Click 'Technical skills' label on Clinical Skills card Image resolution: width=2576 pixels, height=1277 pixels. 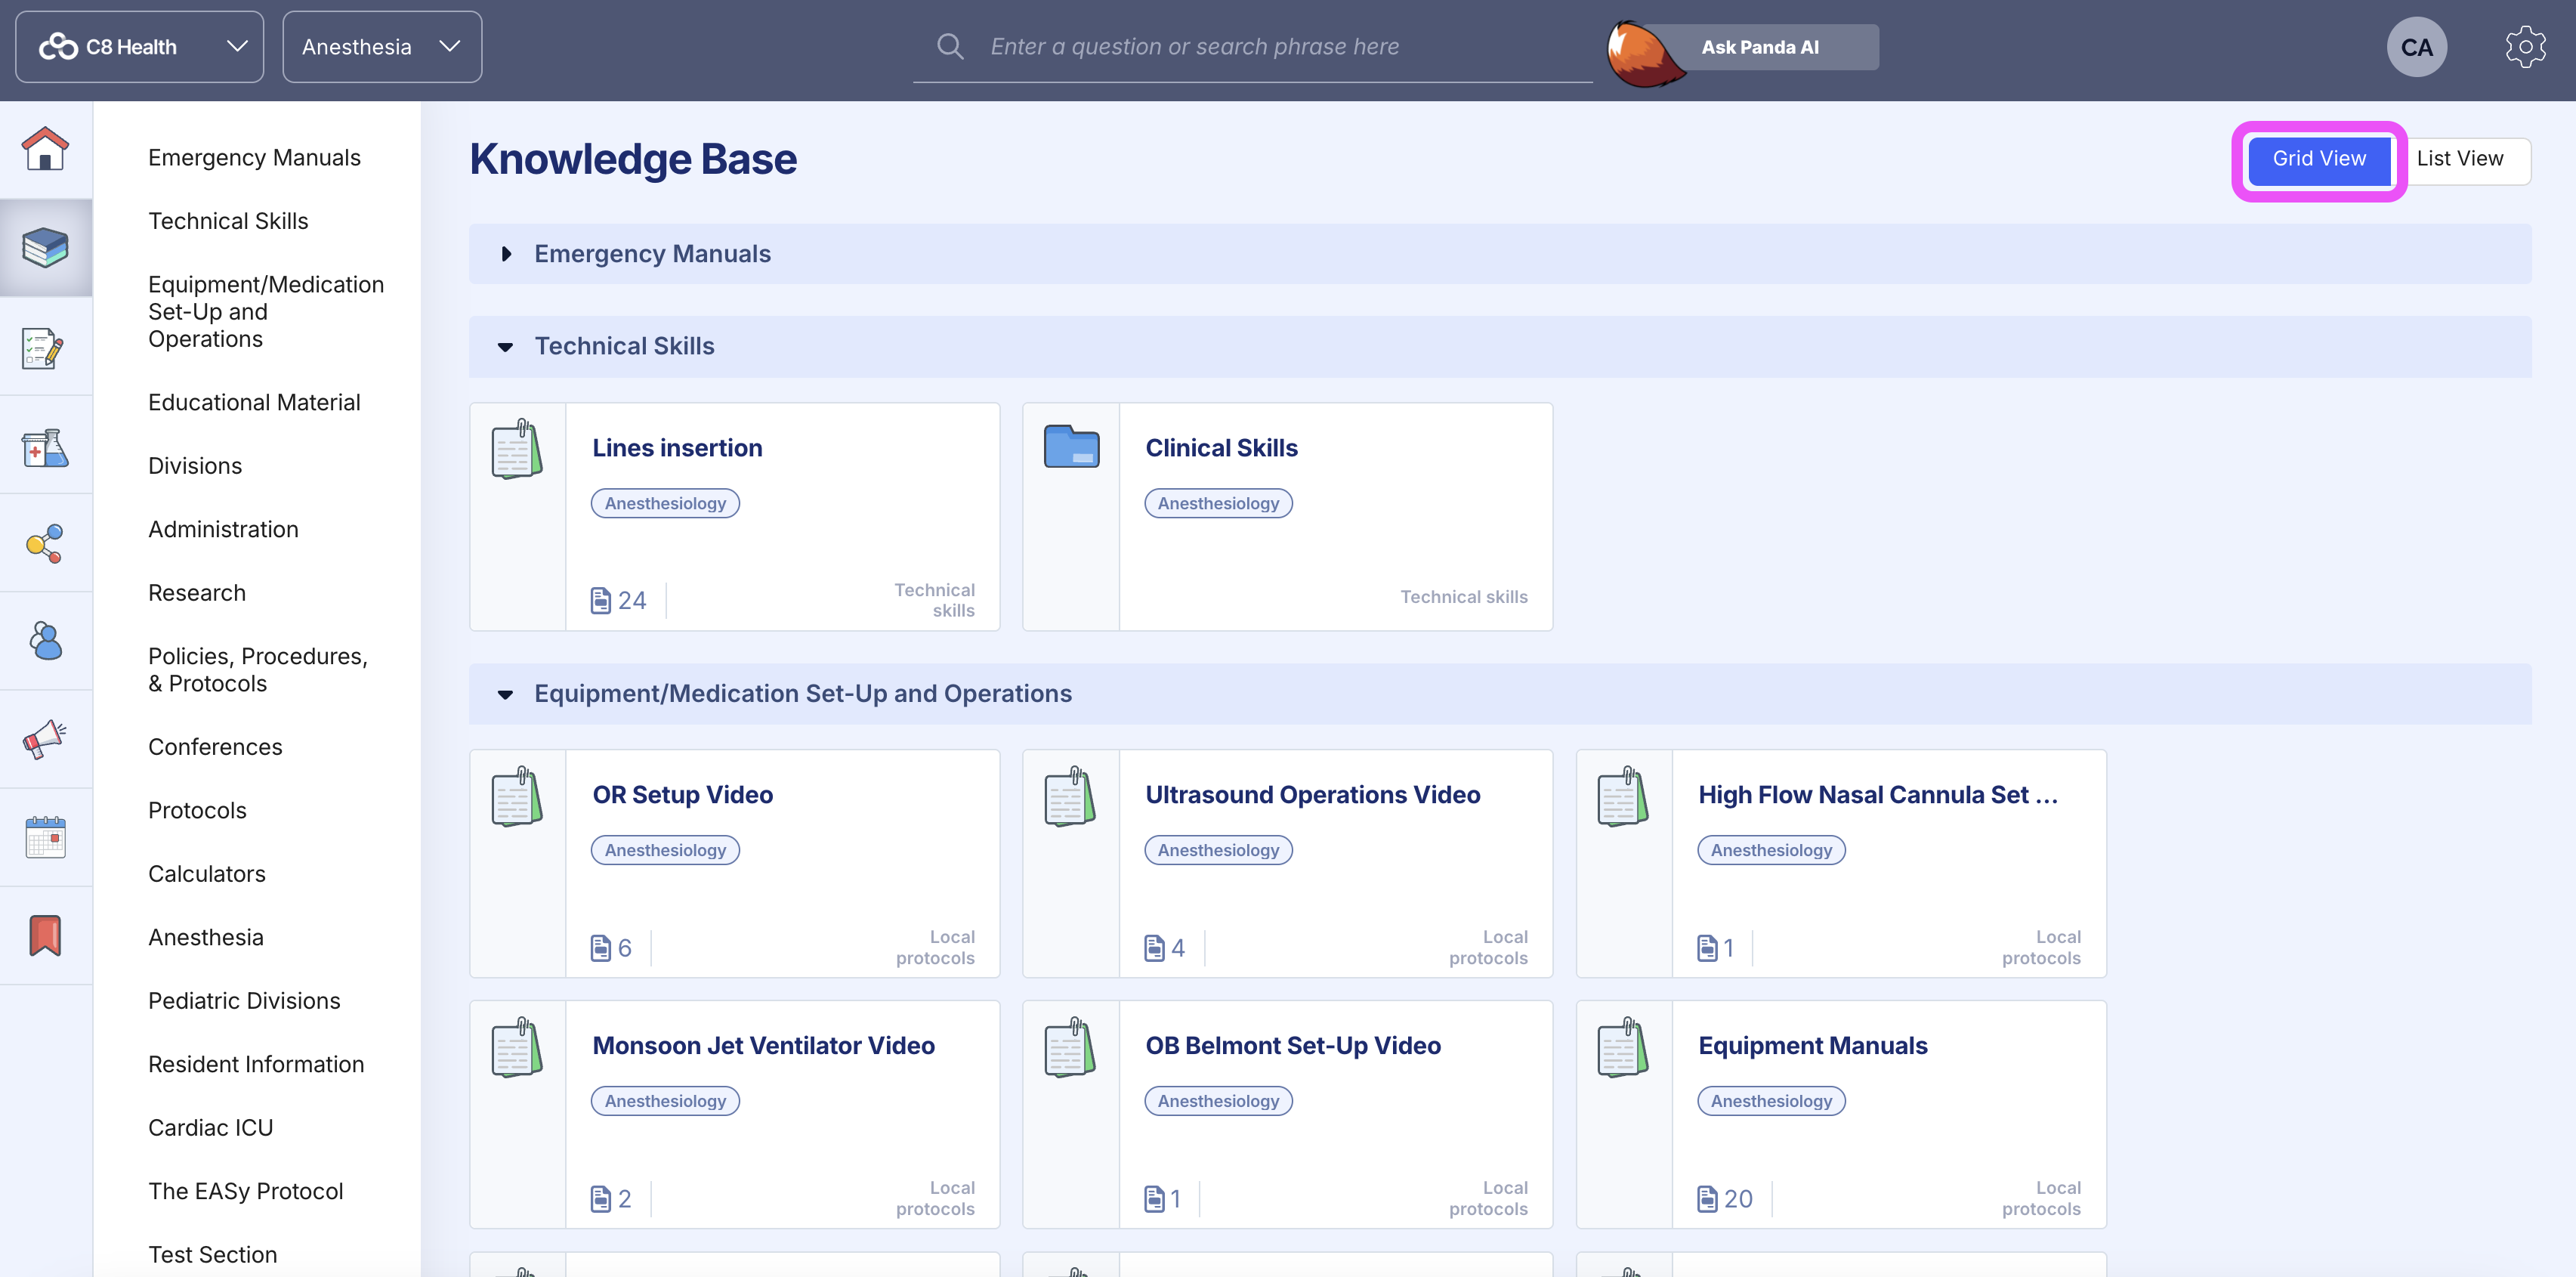coord(1463,597)
